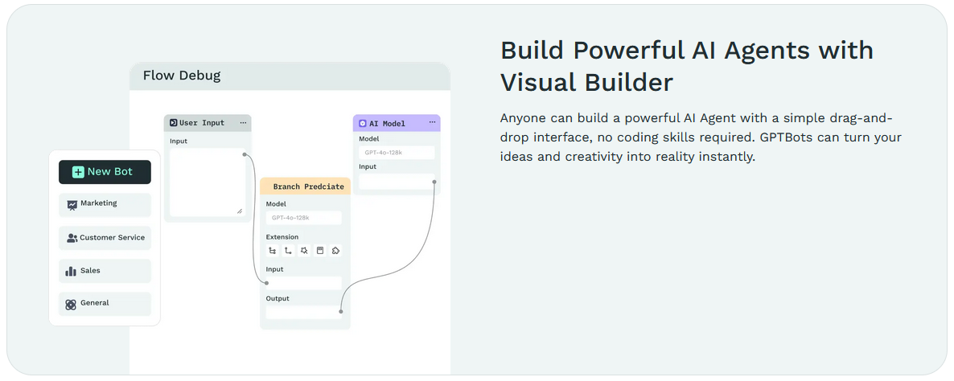
Task: Click the Branch Predicate output connector dot
Action: 341,313
